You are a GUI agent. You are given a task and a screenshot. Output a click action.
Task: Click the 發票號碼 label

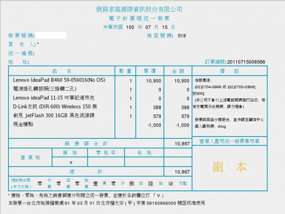pyautogui.click(x=21, y=36)
